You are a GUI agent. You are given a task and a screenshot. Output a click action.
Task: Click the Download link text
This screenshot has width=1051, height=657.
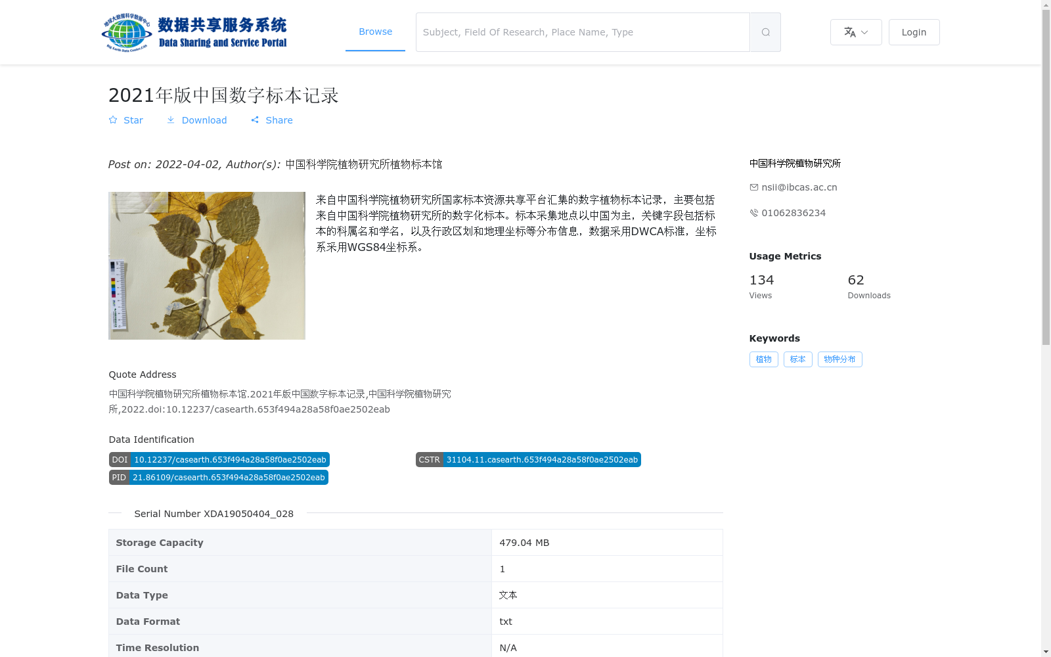[204, 120]
